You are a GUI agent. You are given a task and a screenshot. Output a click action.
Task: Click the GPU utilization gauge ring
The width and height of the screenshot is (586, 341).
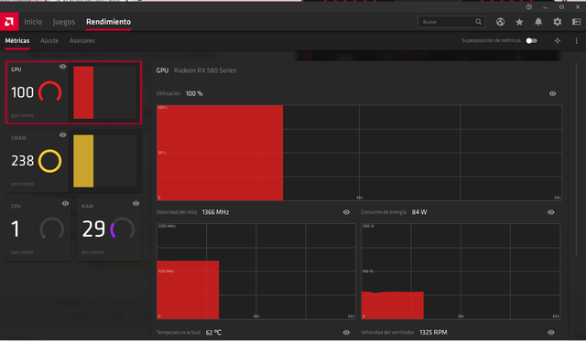50,92
